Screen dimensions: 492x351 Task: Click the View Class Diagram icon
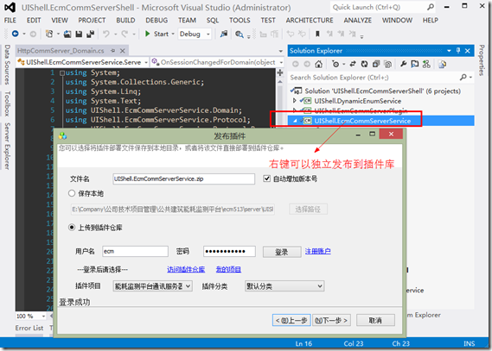(x=426, y=64)
